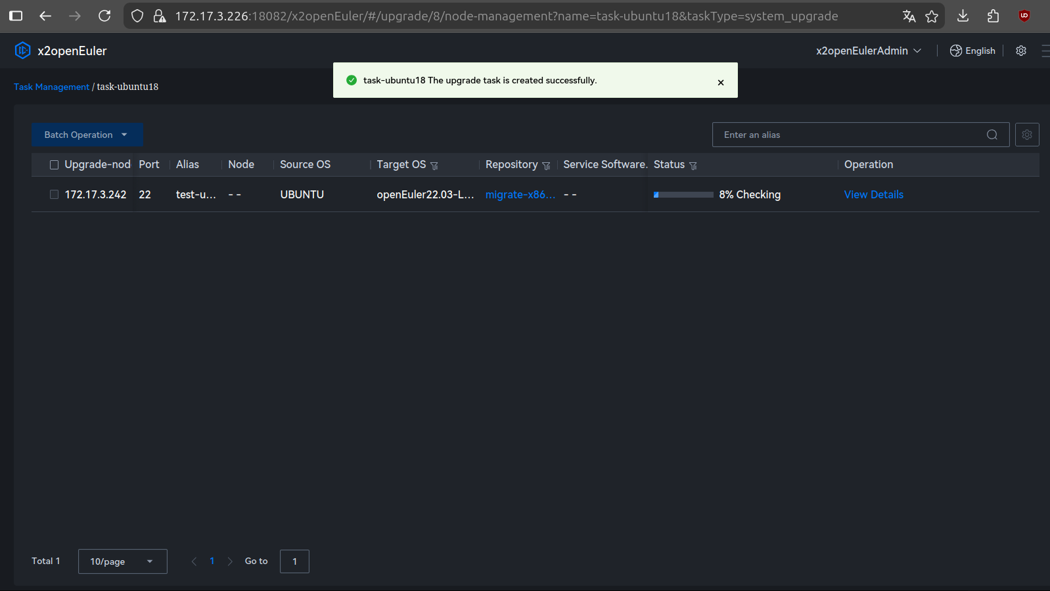Image resolution: width=1050 pixels, height=591 pixels.
Task: Click the Status column filter icon
Action: pos(693,165)
